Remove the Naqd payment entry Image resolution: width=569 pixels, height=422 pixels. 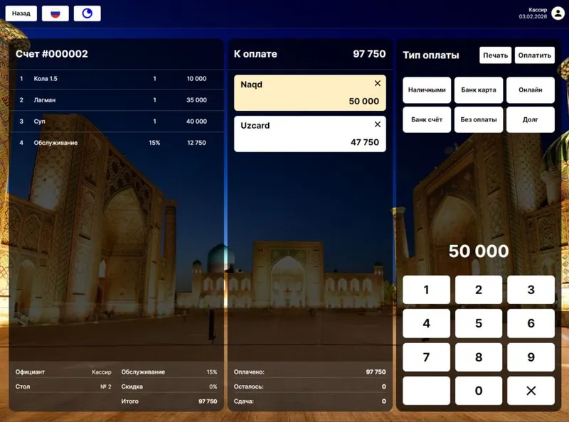click(378, 83)
